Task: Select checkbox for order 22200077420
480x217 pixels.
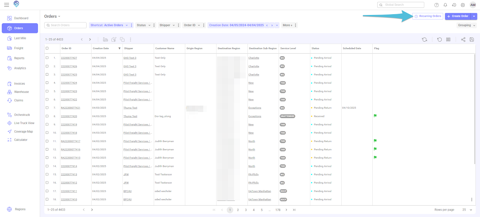Action: pos(47,116)
